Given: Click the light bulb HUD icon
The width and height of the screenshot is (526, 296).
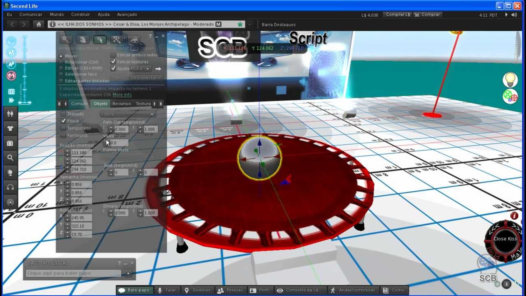Looking at the screenshot, I should tap(510, 79).
